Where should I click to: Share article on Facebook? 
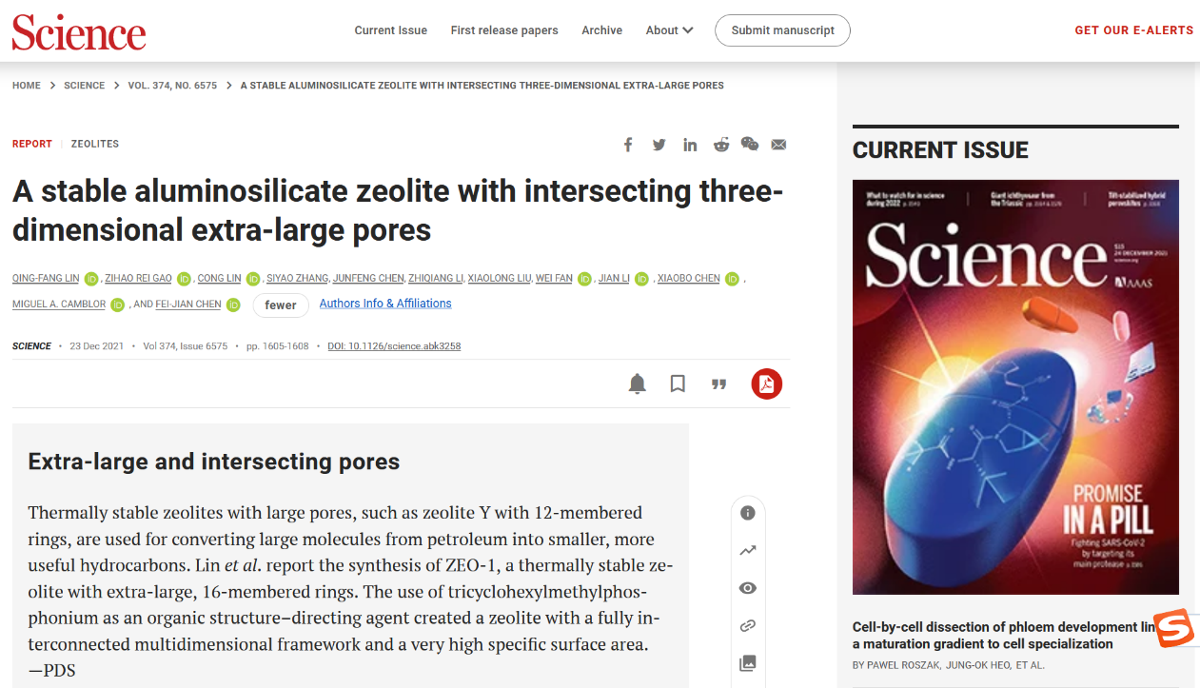tap(628, 145)
